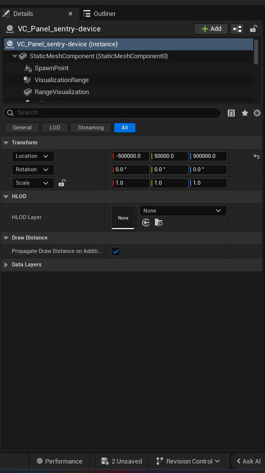Toggle the Scale ratio lock
Image resolution: width=265 pixels, height=473 pixels.
pyautogui.click(x=62, y=183)
